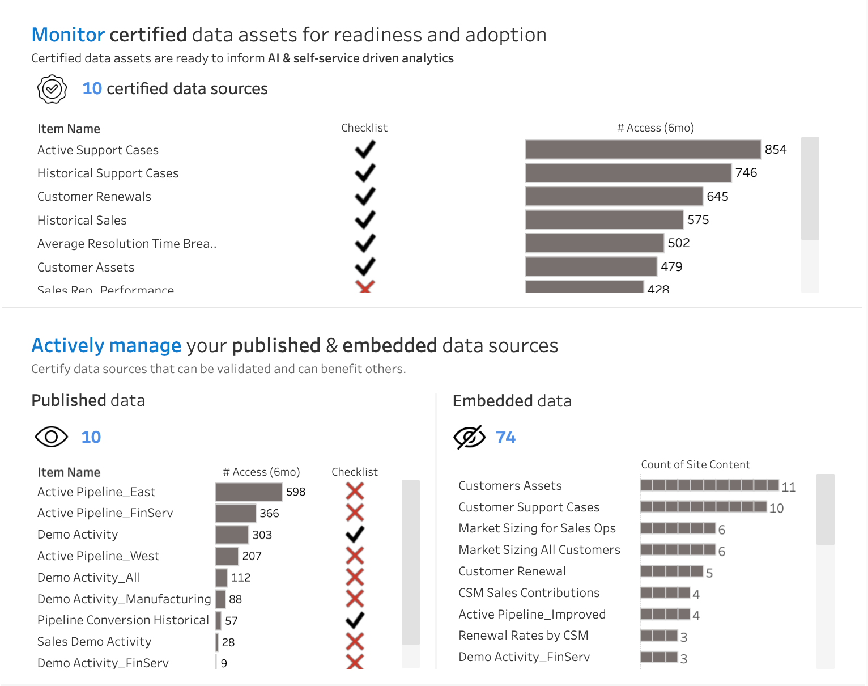The width and height of the screenshot is (868, 686).
Task: Click the 74 embedded data count
Action: pyautogui.click(x=505, y=437)
